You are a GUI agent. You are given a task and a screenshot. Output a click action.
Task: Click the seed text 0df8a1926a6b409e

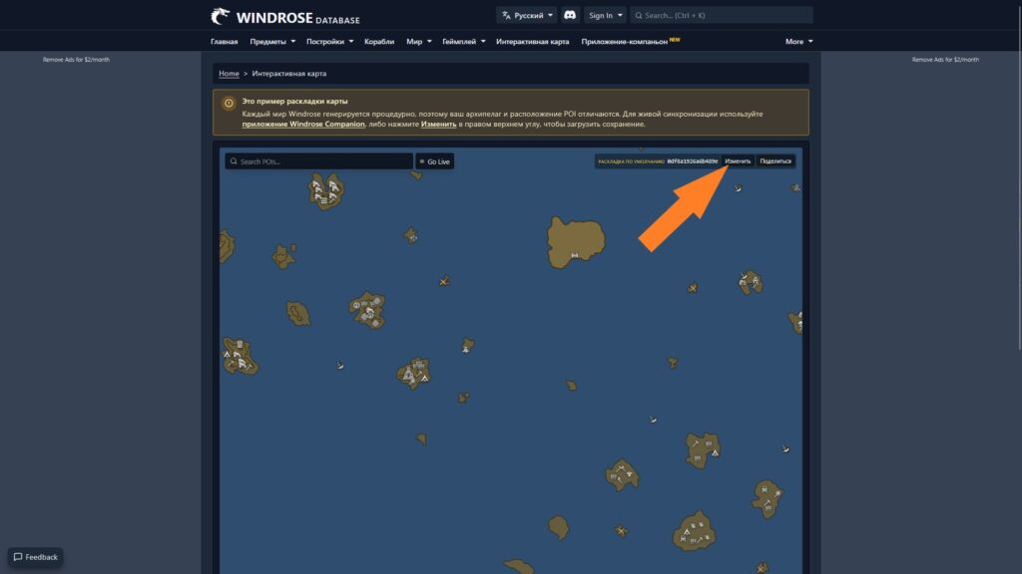click(x=693, y=160)
